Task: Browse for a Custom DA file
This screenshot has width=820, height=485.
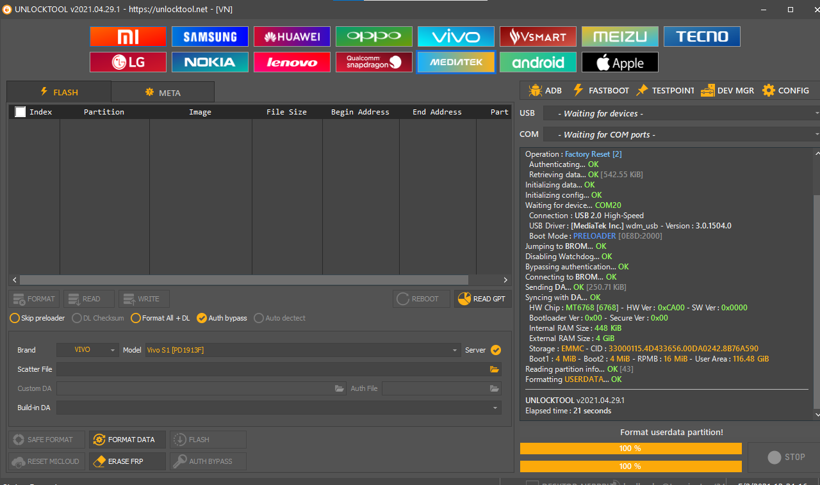Action: point(340,388)
